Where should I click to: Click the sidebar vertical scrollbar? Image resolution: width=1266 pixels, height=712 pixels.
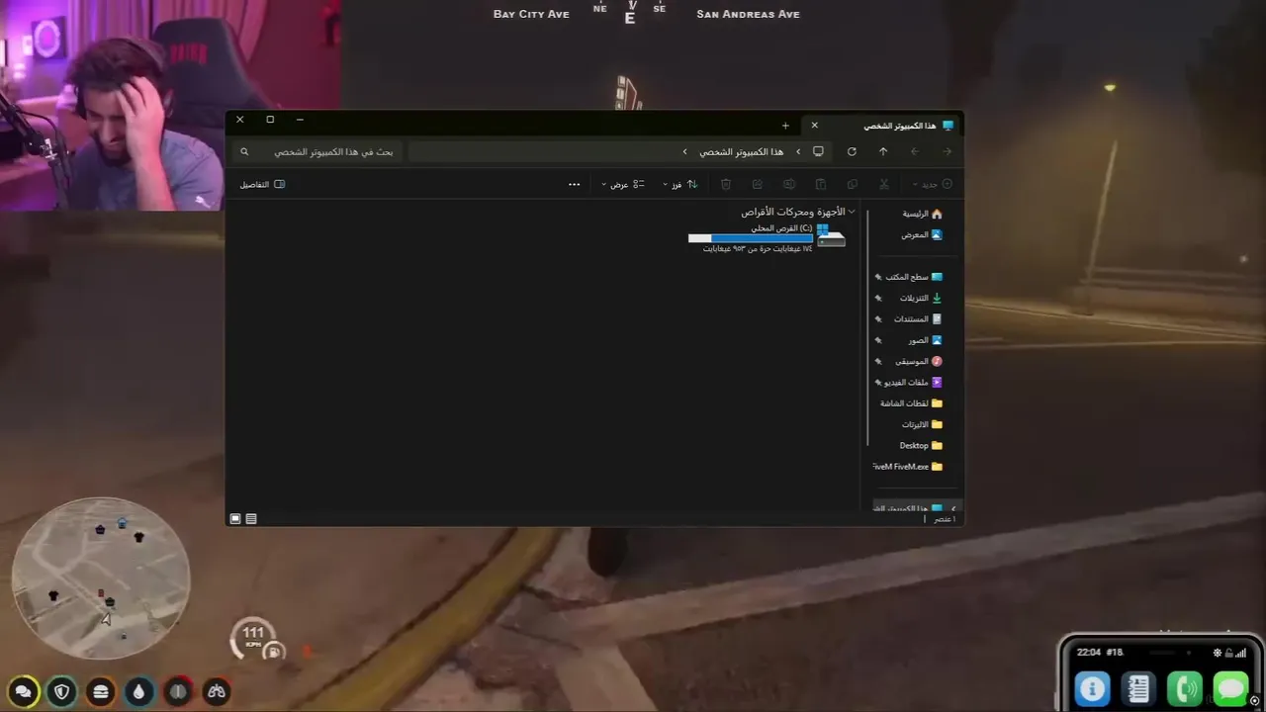868,326
